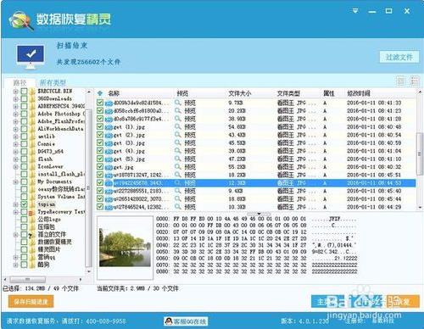Expand the AliWorkbenchData tree node

click(x=16, y=129)
